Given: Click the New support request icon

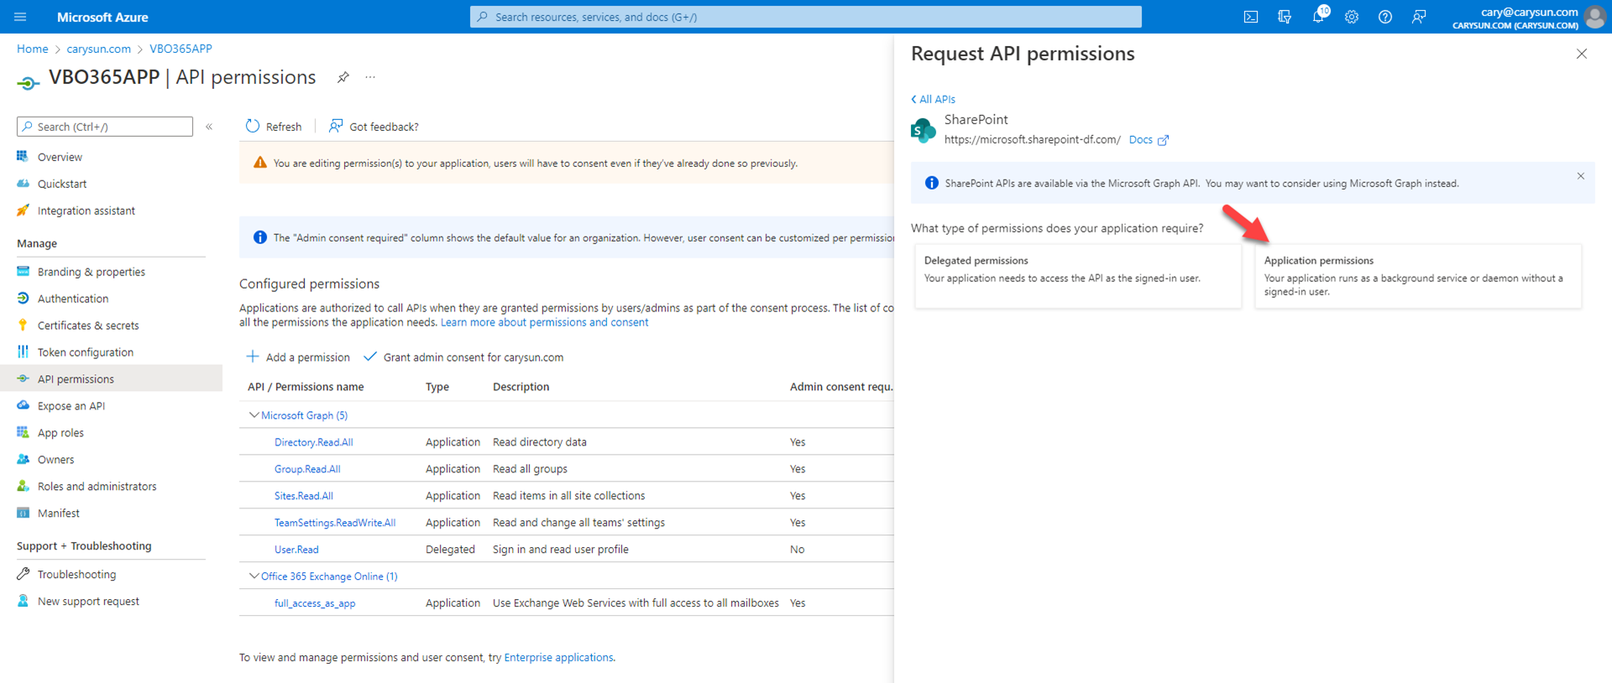Looking at the screenshot, I should (x=23, y=602).
